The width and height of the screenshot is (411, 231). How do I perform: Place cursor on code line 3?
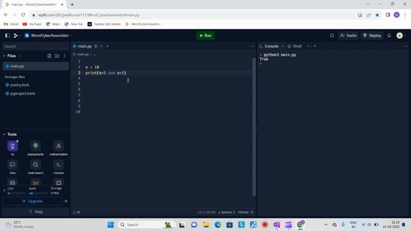point(106,73)
